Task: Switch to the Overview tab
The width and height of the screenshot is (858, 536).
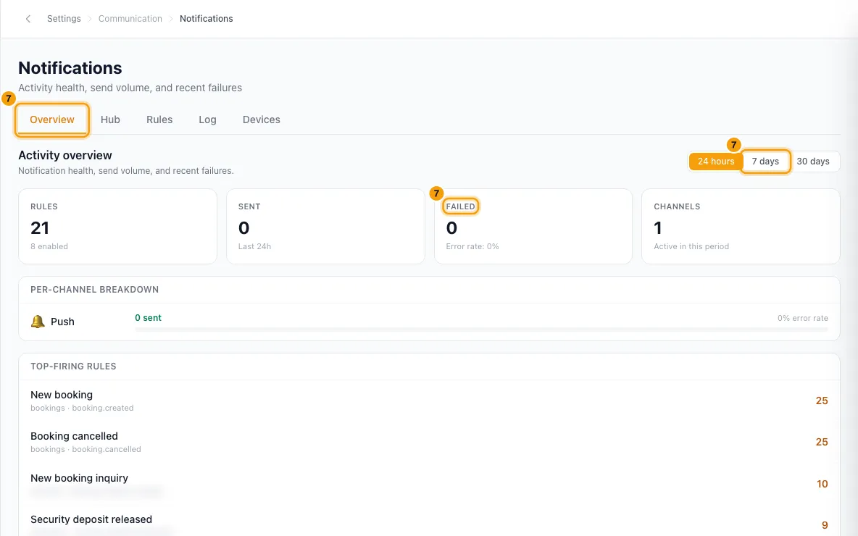Action: (52, 120)
